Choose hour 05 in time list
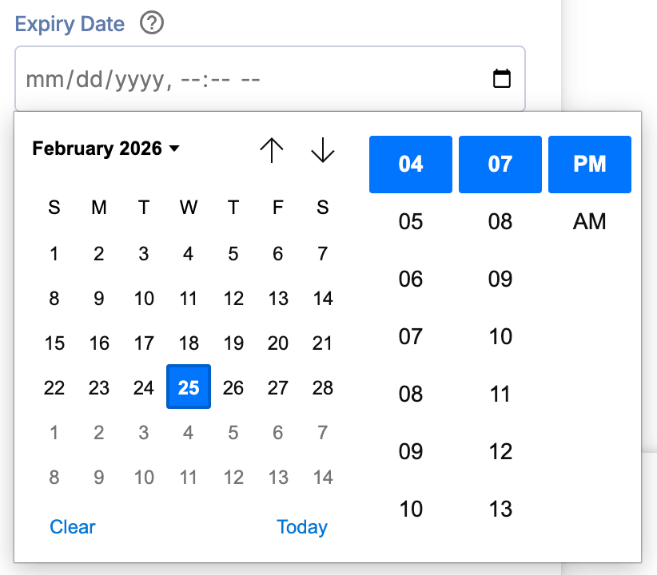 [411, 221]
